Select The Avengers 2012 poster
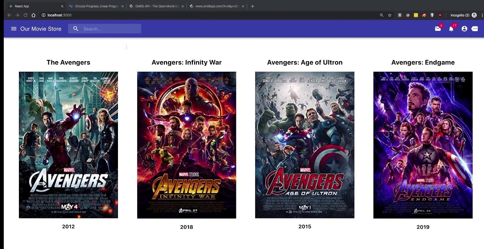 click(68, 145)
